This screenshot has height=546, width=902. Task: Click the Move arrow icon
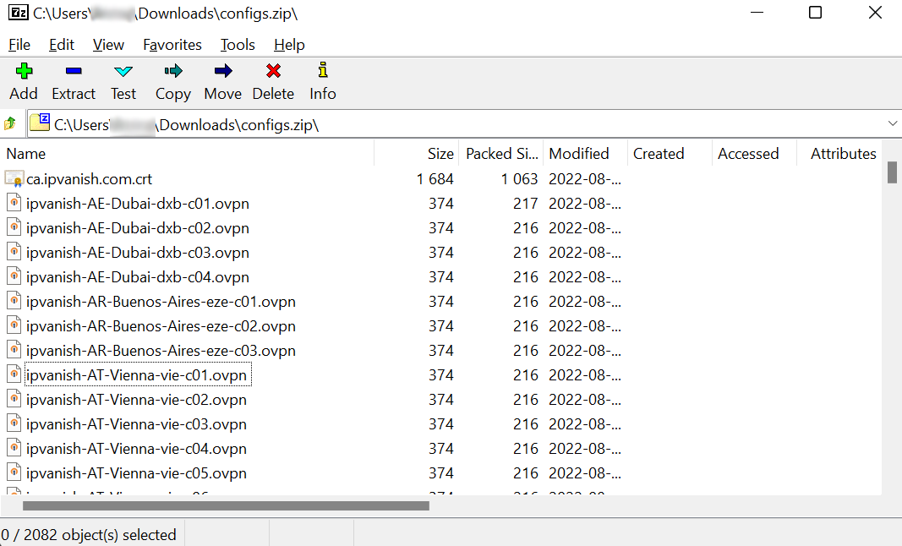coord(223,71)
